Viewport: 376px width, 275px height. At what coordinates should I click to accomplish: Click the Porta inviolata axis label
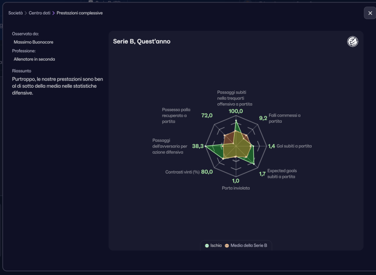[236, 188]
